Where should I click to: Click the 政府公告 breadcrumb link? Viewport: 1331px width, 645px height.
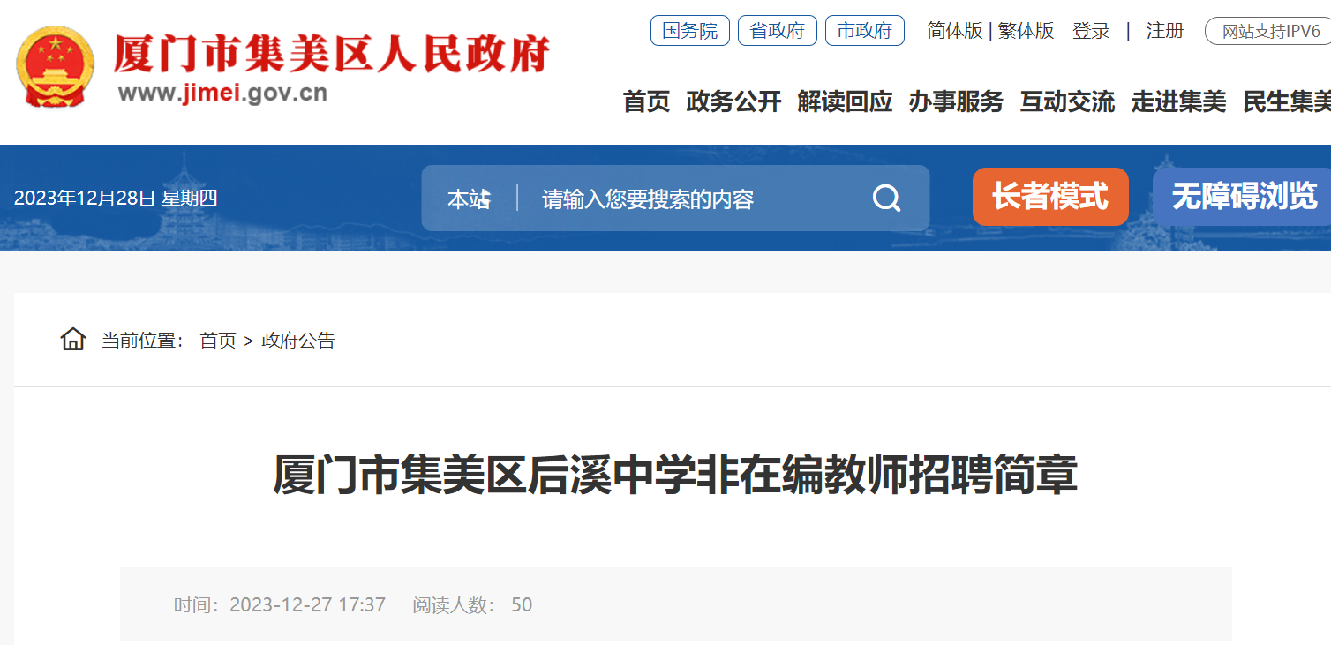[298, 341]
